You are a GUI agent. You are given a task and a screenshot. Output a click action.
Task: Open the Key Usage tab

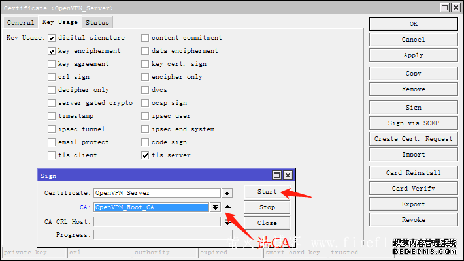pos(60,22)
